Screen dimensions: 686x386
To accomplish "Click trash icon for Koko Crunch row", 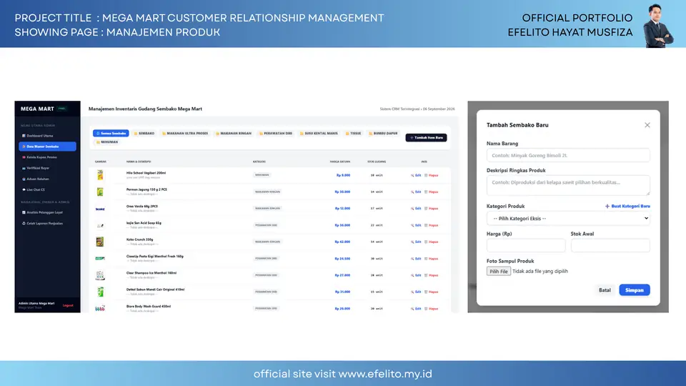I will click(426, 242).
